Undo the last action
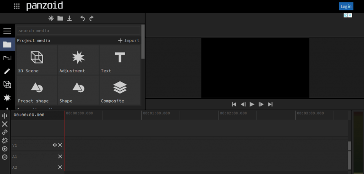 point(82,18)
